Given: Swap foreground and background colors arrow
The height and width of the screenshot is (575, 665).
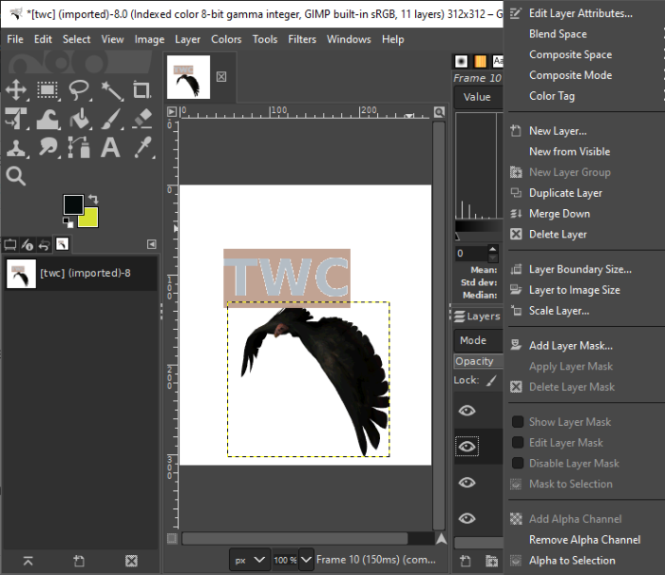Looking at the screenshot, I should (93, 200).
